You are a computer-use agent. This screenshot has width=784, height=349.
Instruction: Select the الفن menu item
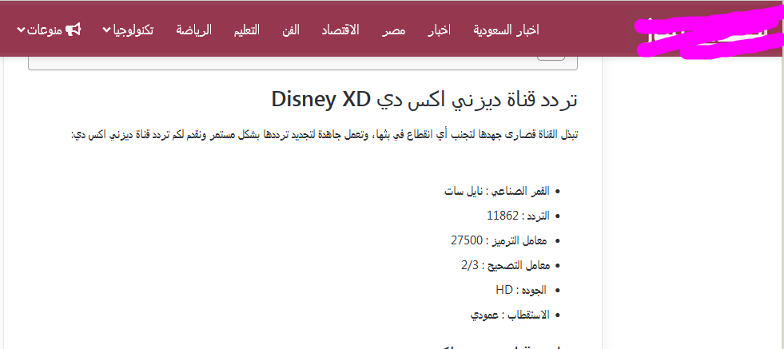click(x=290, y=30)
